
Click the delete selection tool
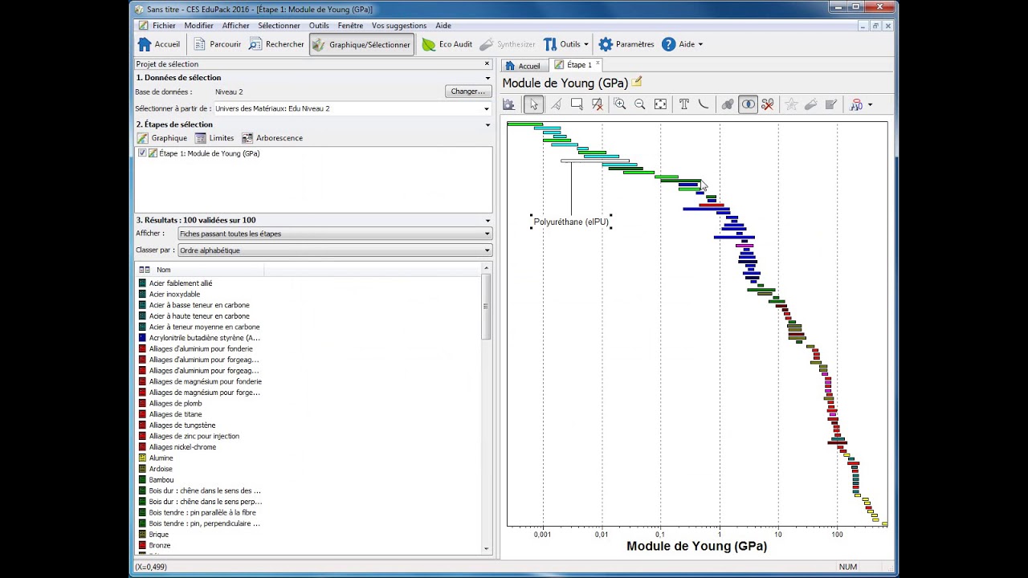click(x=598, y=104)
